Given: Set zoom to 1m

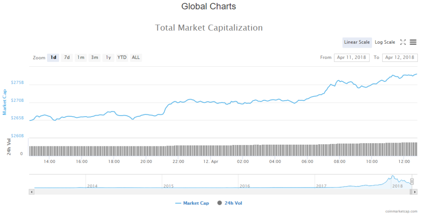Looking at the screenshot, I should tap(81, 58).
